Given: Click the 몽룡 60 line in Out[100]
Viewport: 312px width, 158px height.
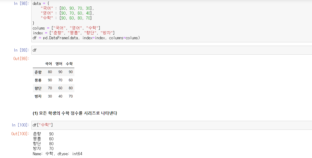Looking at the screenshot, I should (43, 139).
